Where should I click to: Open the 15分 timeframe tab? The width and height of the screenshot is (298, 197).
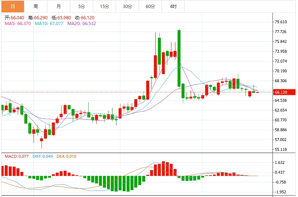coord(104,7)
